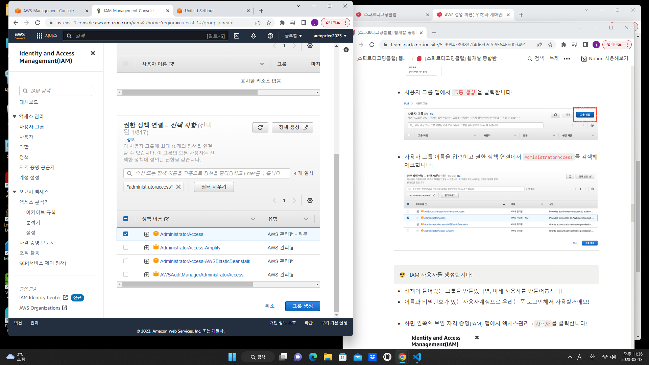Viewport: 649px width, 365px height.
Task: Open 역할 in IAM sidebar
Action: coord(24,147)
